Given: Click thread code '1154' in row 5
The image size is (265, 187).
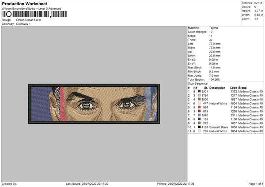Looking at the screenshot, I should [234, 107].
